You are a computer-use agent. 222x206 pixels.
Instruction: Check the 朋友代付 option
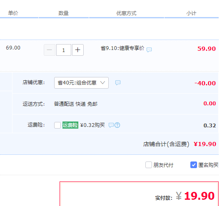tap(149, 165)
